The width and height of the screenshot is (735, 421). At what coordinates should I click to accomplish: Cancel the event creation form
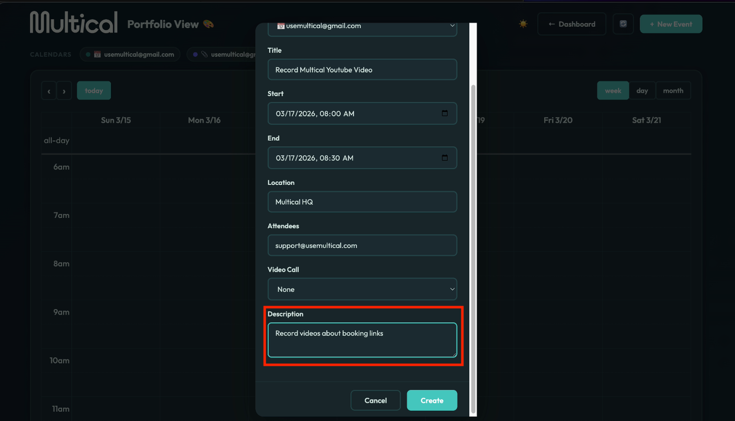[375, 401]
